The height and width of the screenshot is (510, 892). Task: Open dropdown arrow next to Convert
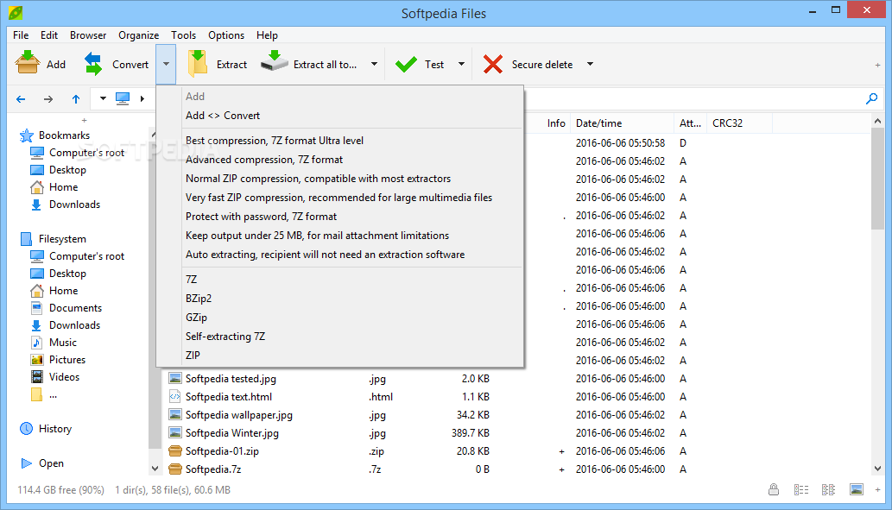pos(166,64)
